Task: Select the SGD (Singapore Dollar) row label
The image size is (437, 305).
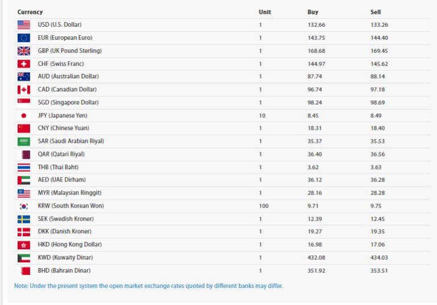Action: [x=68, y=102]
